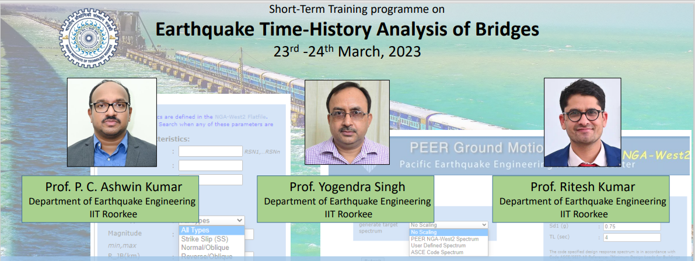Select Prof. Yogendra Singh's photo

347,122
